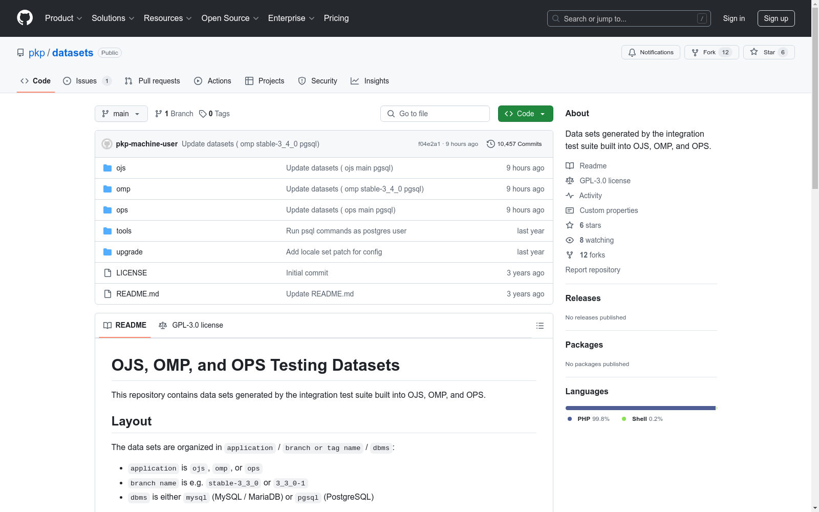Open the Packages heading link
The width and height of the screenshot is (819, 512).
tap(584, 345)
